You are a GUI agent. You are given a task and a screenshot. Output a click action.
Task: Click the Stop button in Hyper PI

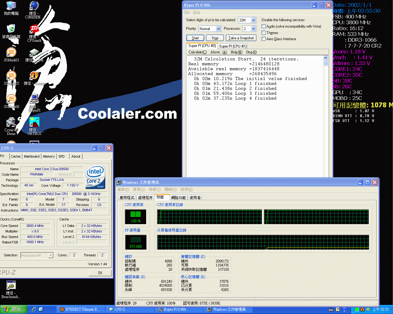coord(215,38)
